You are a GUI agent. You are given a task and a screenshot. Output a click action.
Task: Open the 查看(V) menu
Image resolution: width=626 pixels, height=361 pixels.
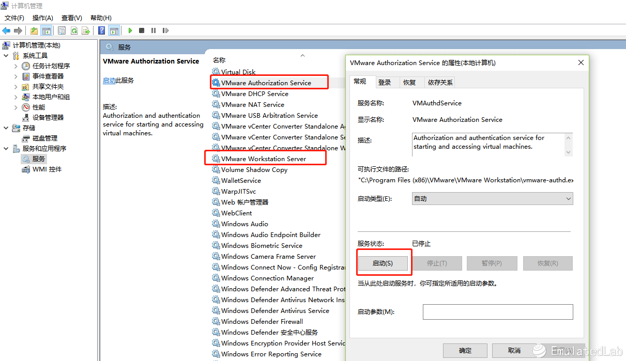[x=72, y=18]
